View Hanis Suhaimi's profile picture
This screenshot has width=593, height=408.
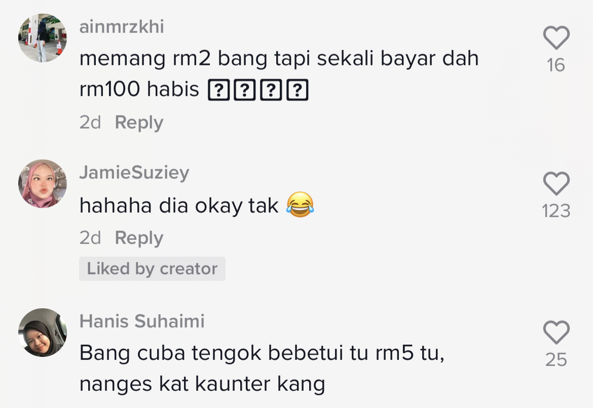point(43,333)
